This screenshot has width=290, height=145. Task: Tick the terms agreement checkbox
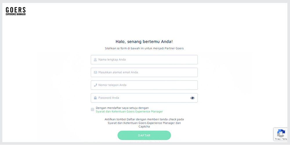click(x=93, y=110)
